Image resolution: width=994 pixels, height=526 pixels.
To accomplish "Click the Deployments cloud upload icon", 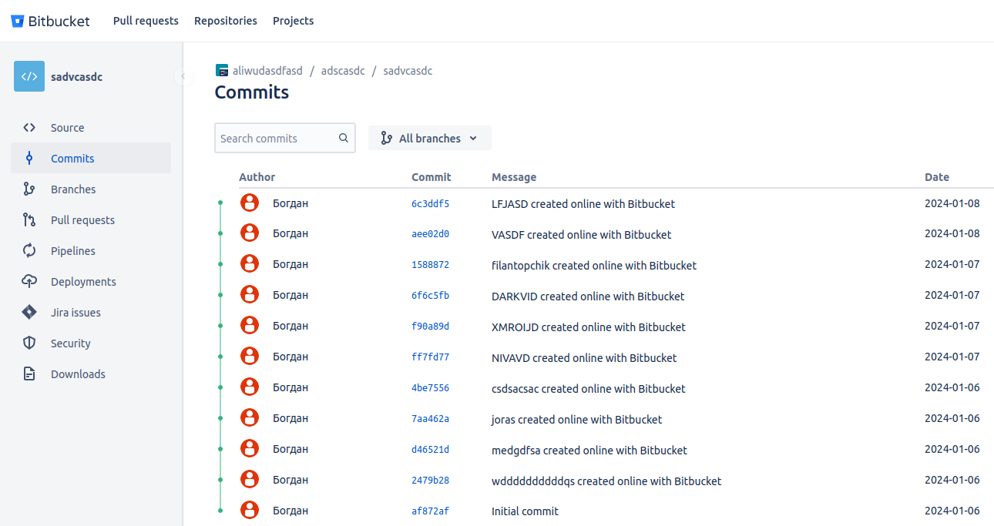I will [29, 282].
